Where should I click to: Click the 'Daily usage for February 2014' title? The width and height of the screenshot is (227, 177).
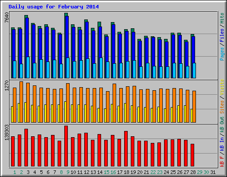pyautogui.click(x=54, y=7)
